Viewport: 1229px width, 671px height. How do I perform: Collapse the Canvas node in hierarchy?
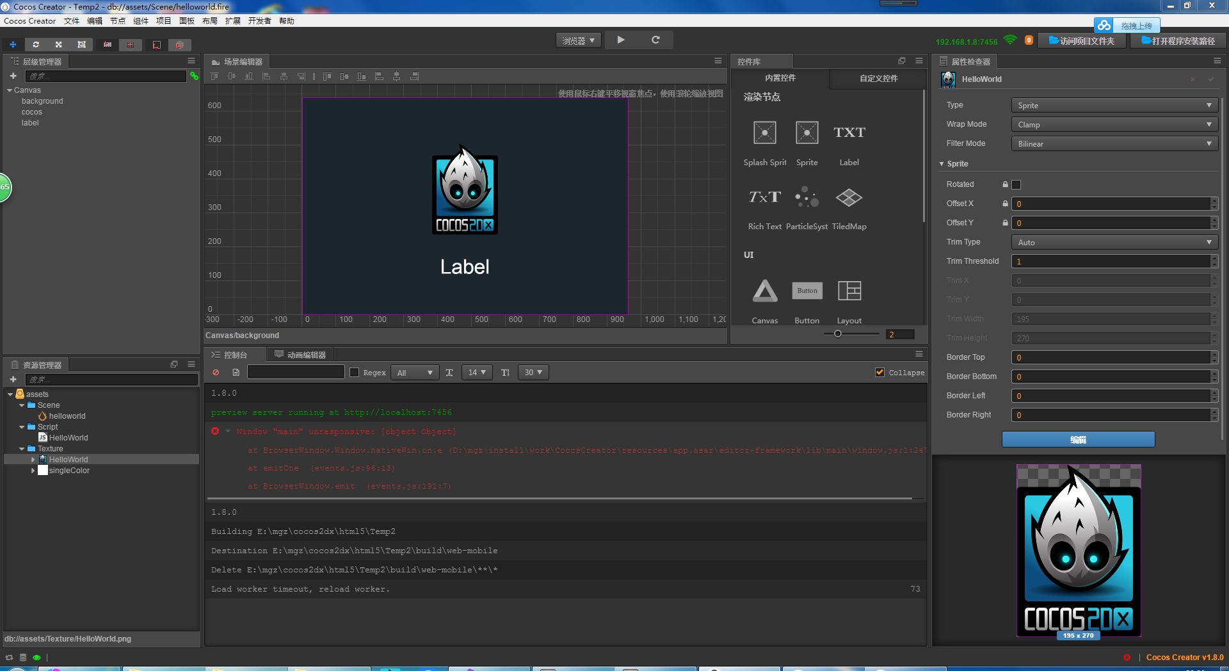(x=10, y=90)
